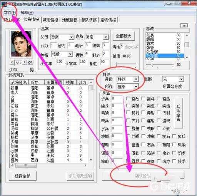197x196 pixels.
Task: Click the 出生年 field showing 170
Action: 60,62
